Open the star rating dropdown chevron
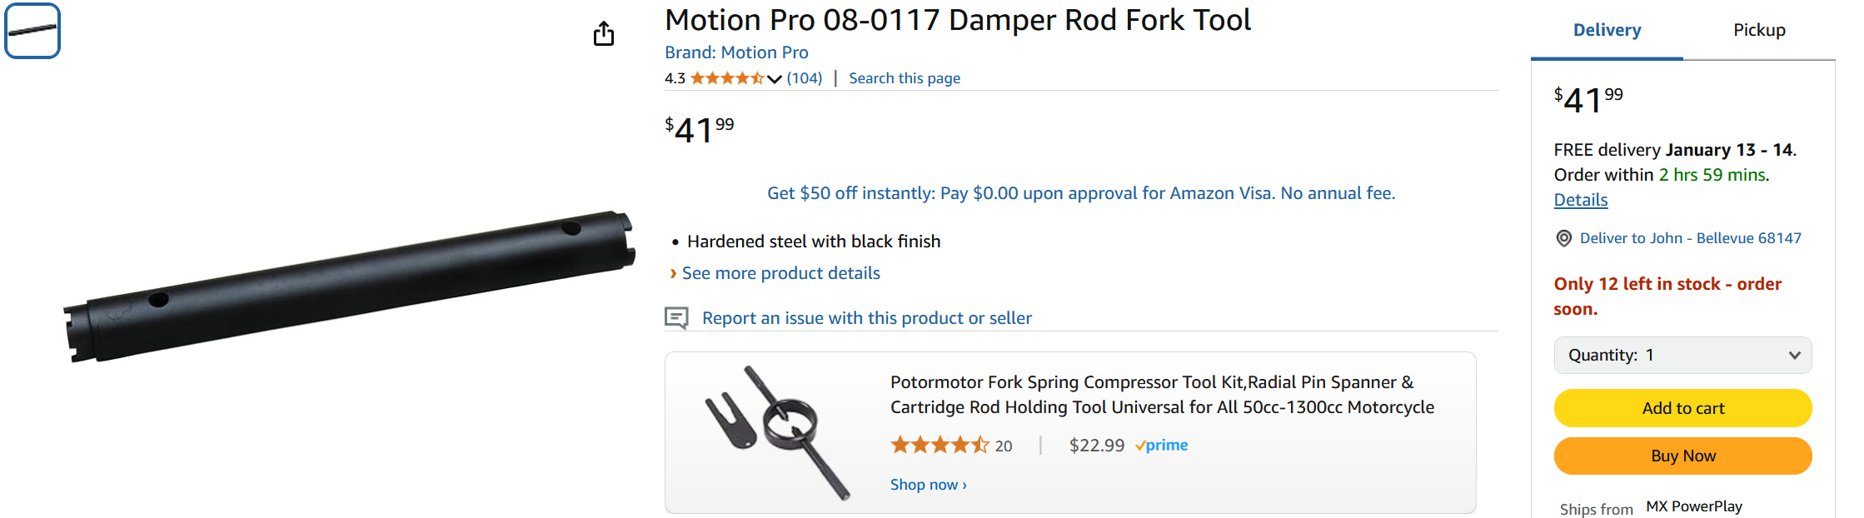 click(775, 79)
